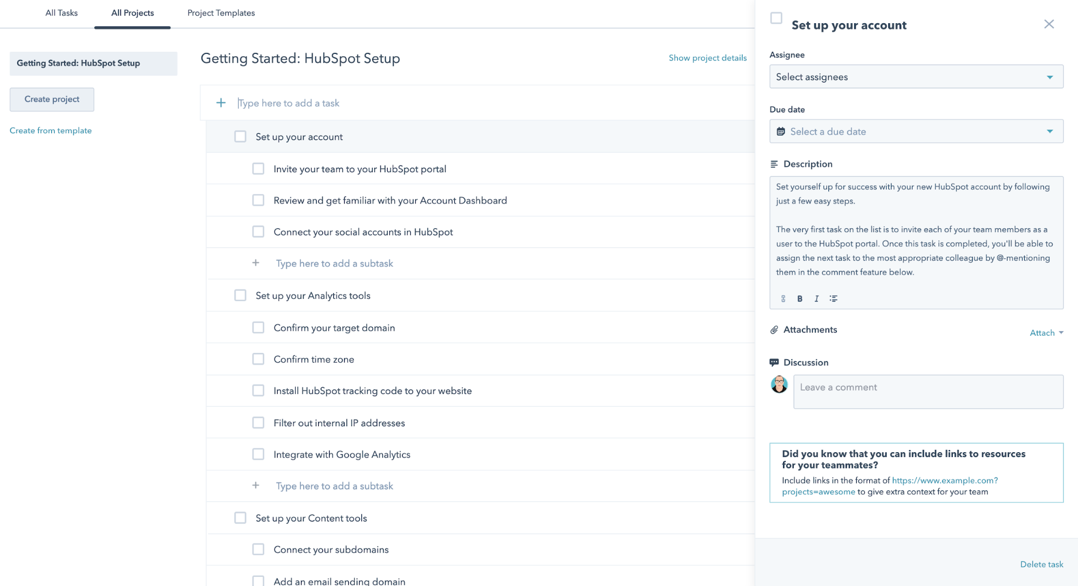Click Delete task link
Image resolution: width=1078 pixels, height=586 pixels.
coord(1041,564)
